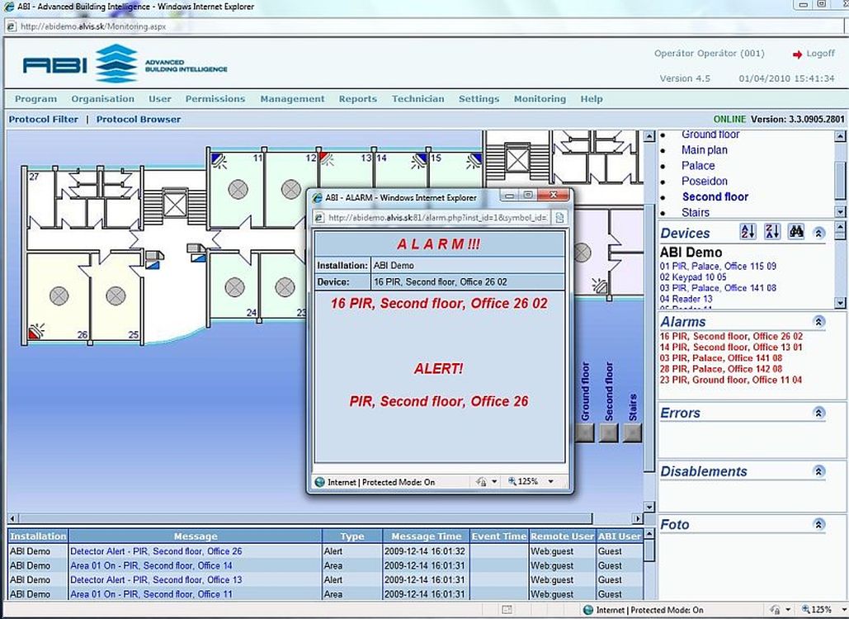The height and width of the screenshot is (619, 849).
Task: Select the Palace plan in the list
Action: tap(698, 166)
